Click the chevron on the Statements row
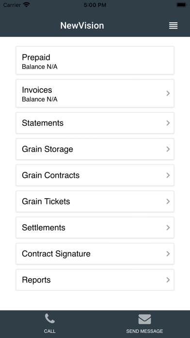This screenshot has height=338, width=190. click(x=168, y=123)
